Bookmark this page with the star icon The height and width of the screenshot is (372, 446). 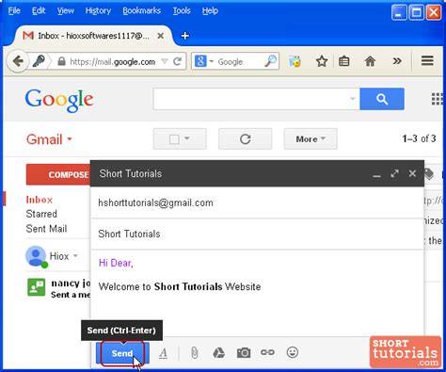(322, 61)
